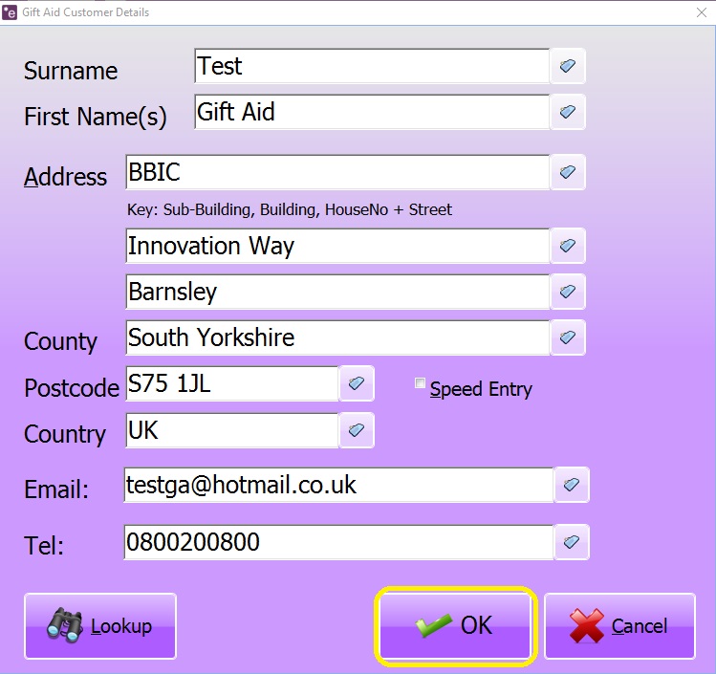This screenshot has height=674, width=716.
Task: Click the Email: label
Action: pyautogui.click(x=56, y=489)
